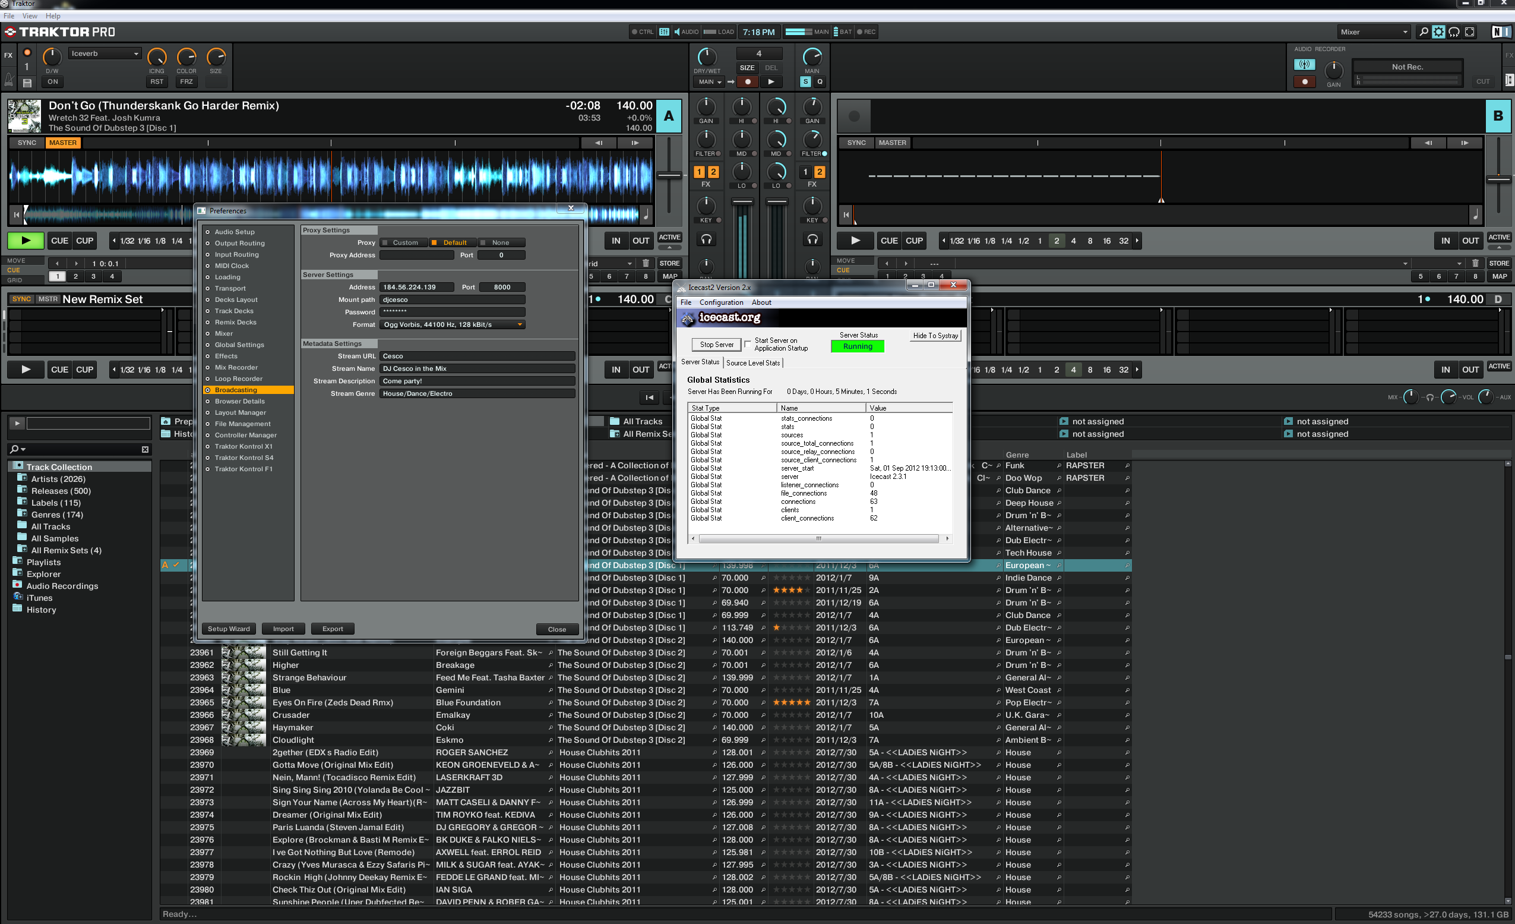Viewport: 1515px width, 924px height.
Task: Click Deck A cover art thumbnail
Action: point(24,116)
